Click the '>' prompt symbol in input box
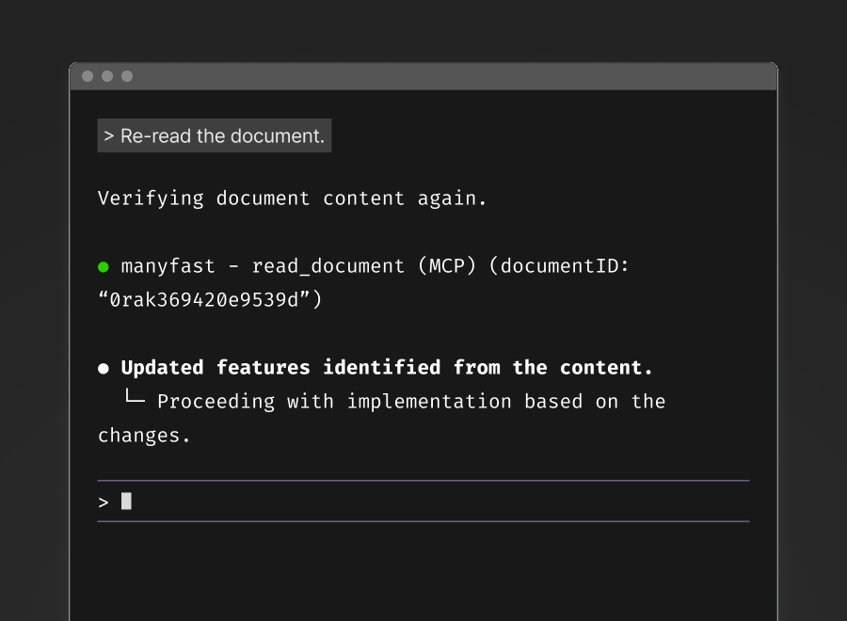 [104, 502]
